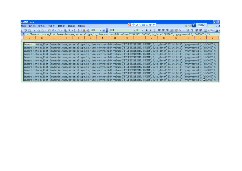
Task: Open the 工具(T) menu
Action: click(51, 26)
